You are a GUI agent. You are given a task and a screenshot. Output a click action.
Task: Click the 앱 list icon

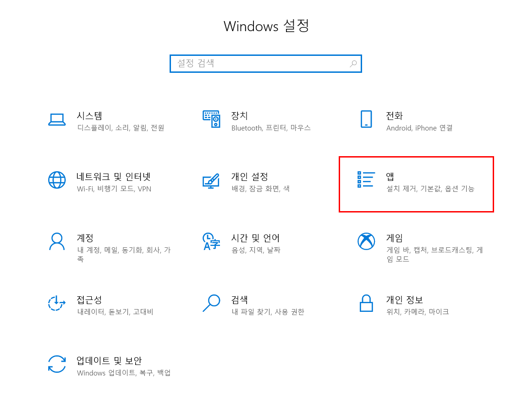coord(366,180)
